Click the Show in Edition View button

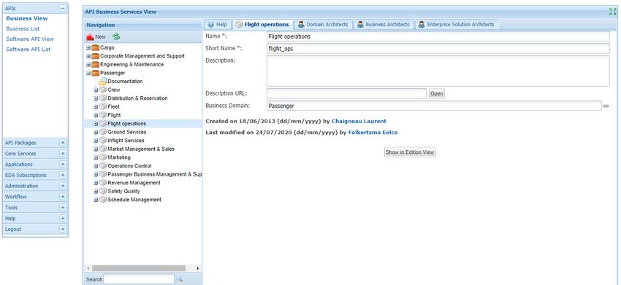pos(410,152)
